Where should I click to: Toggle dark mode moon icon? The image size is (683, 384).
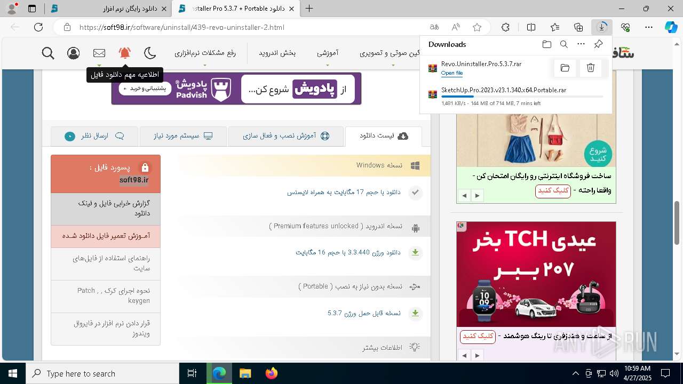(x=150, y=53)
